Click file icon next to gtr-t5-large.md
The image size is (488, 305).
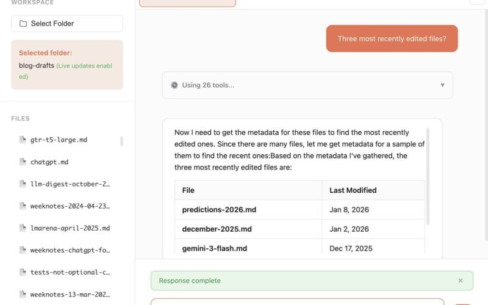coord(23,140)
